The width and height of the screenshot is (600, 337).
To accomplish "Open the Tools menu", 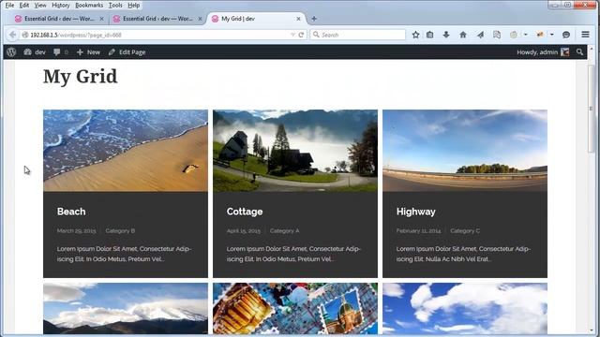I will [x=115, y=5].
